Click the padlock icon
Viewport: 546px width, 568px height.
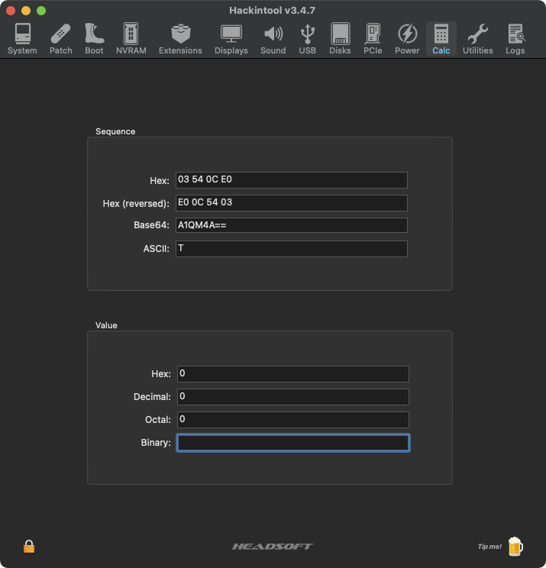[29, 547]
